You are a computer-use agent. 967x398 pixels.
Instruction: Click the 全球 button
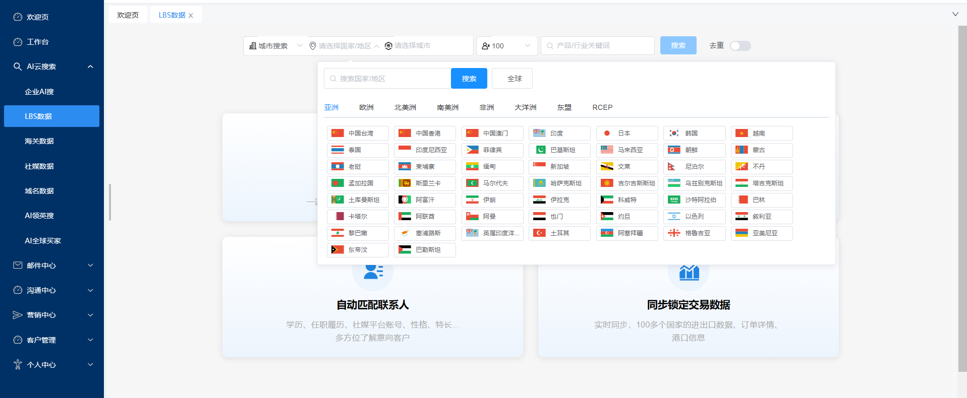(512, 79)
